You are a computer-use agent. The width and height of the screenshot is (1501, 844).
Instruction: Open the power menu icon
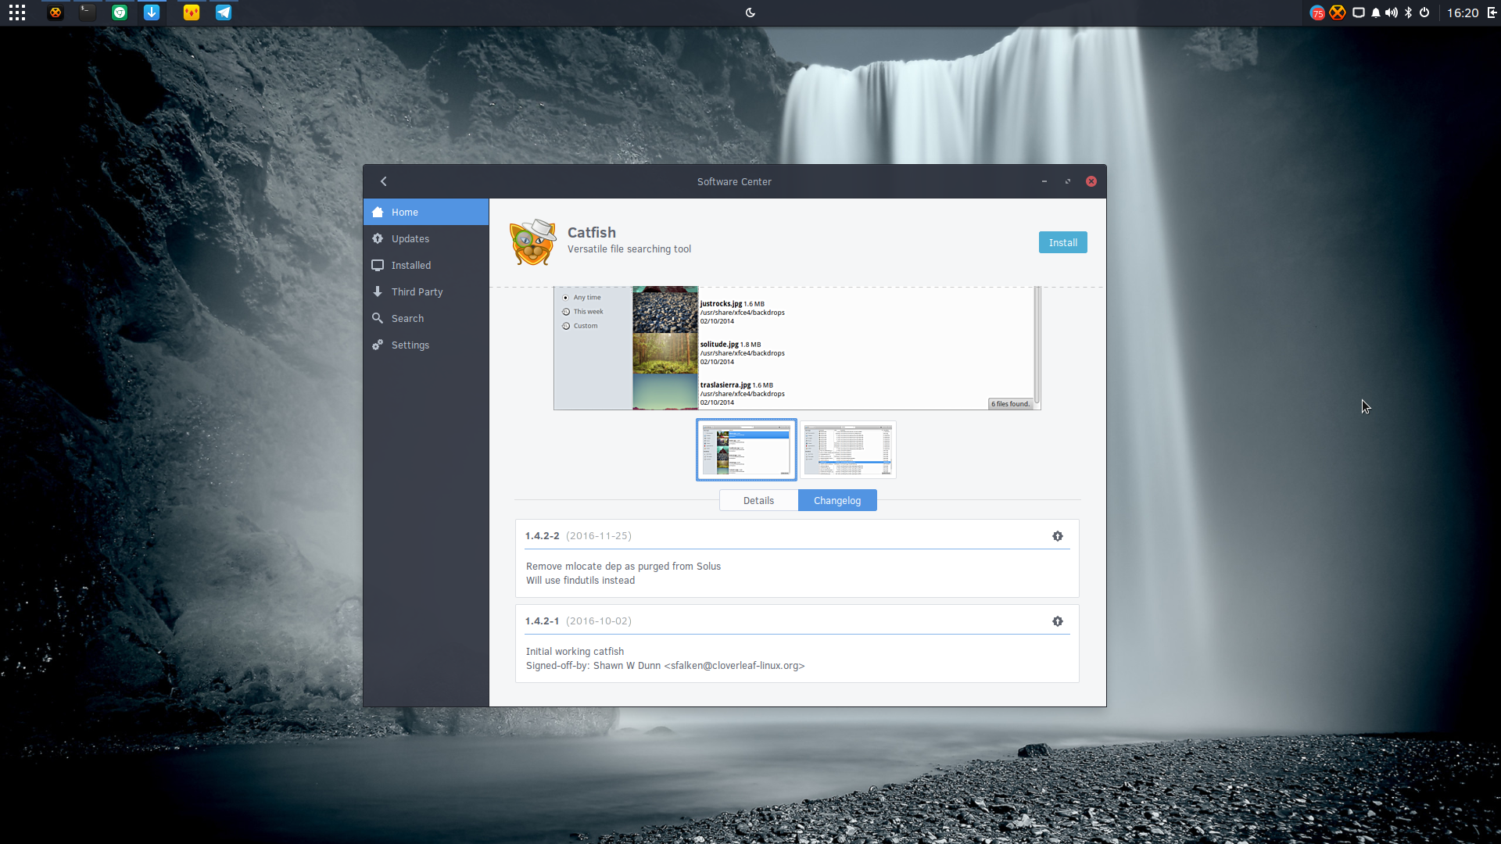tap(1424, 13)
